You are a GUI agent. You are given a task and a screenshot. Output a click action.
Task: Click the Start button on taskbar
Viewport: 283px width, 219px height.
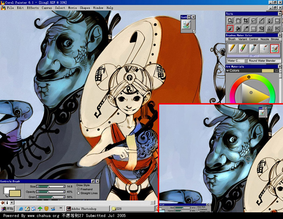[x=7, y=209]
